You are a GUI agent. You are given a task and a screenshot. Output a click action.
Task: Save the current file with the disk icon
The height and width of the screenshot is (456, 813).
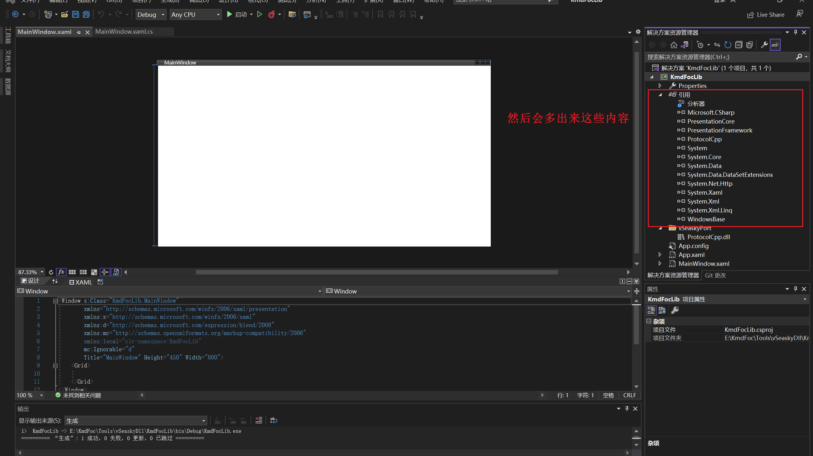click(76, 14)
